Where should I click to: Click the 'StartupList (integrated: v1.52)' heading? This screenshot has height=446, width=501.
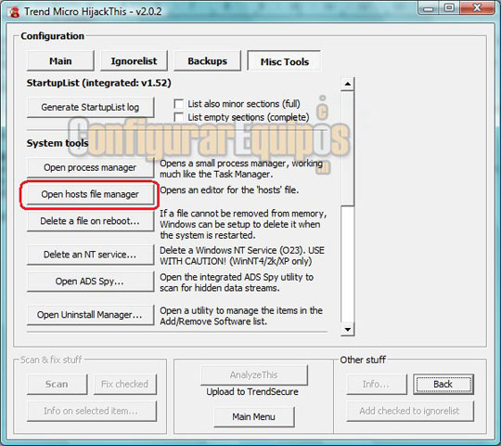98,83
